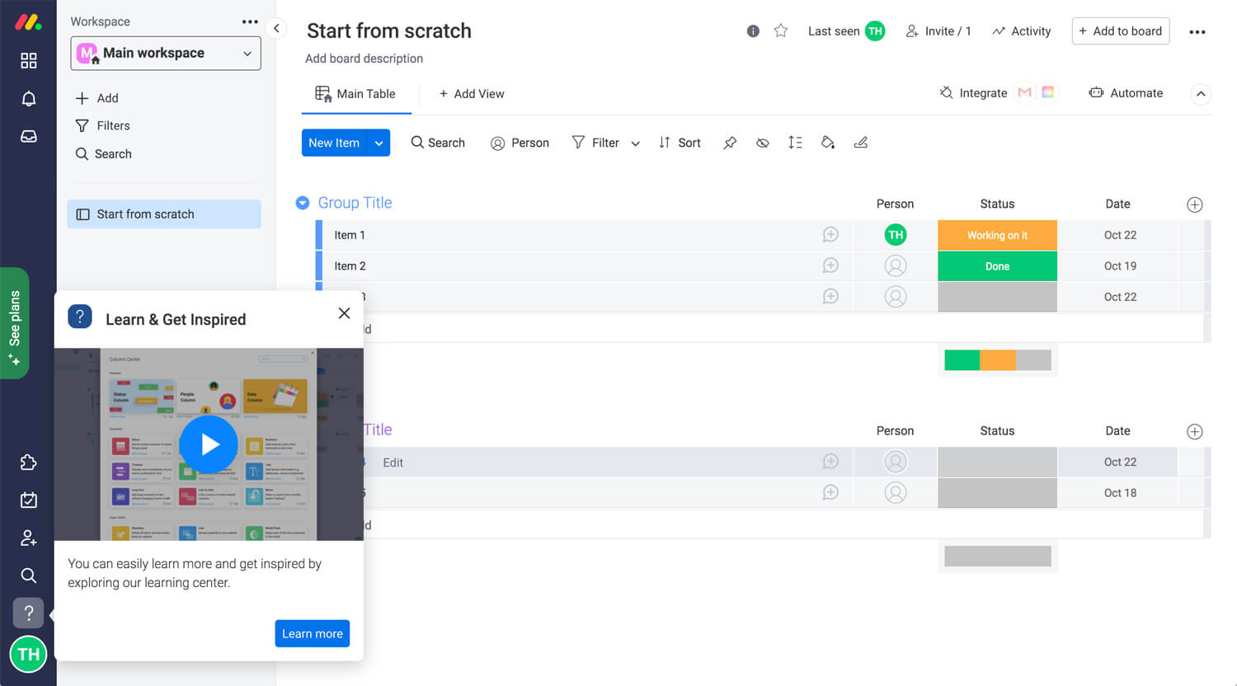The width and height of the screenshot is (1237, 686).
Task: Add a column to the second group
Action: [1194, 431]
